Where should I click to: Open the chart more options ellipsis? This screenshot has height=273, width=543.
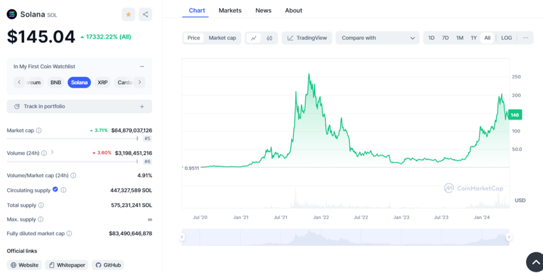525,38
